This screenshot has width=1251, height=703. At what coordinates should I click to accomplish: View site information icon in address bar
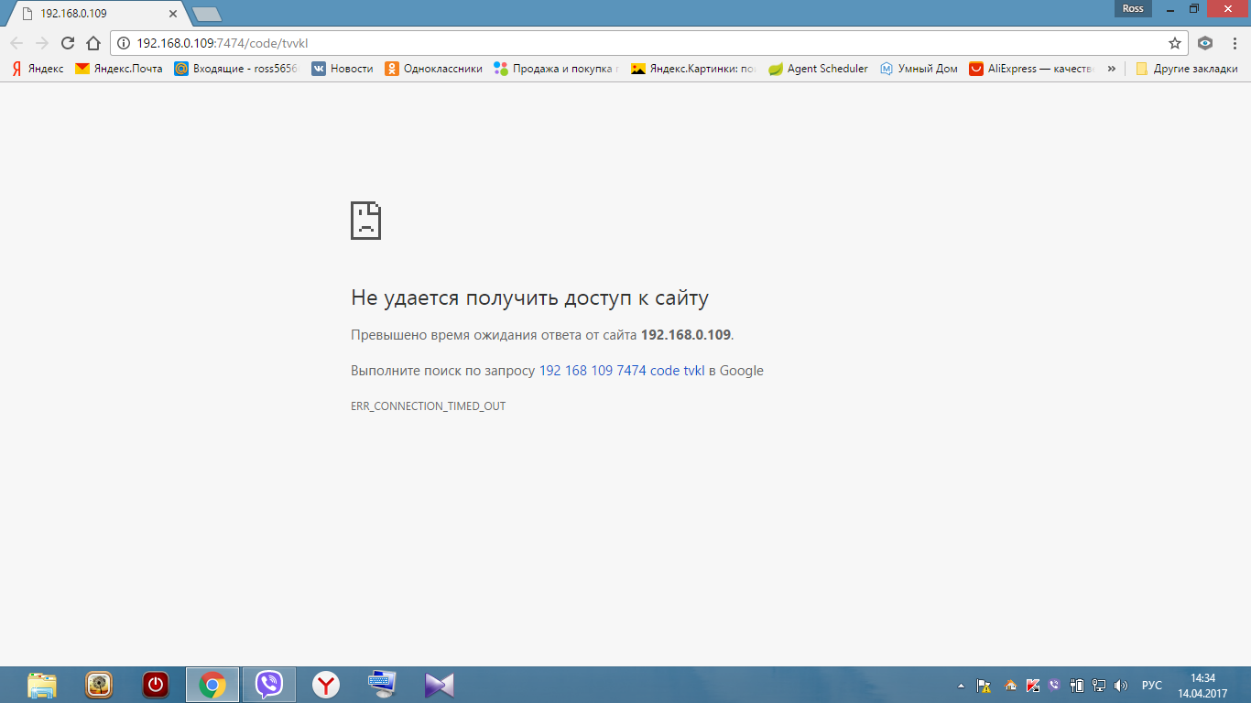[x=123, y=43]
